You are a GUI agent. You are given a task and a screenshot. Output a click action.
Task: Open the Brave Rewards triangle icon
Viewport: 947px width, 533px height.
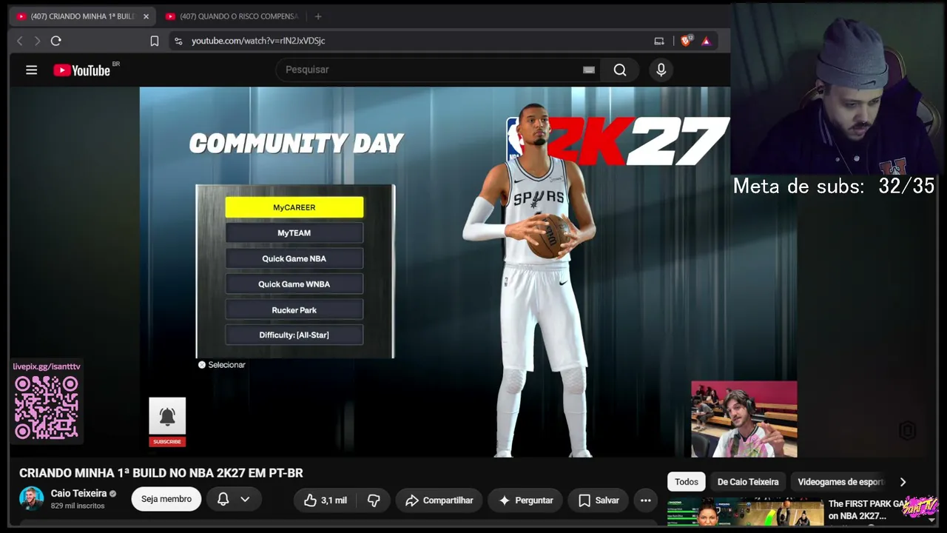(707, 41)
